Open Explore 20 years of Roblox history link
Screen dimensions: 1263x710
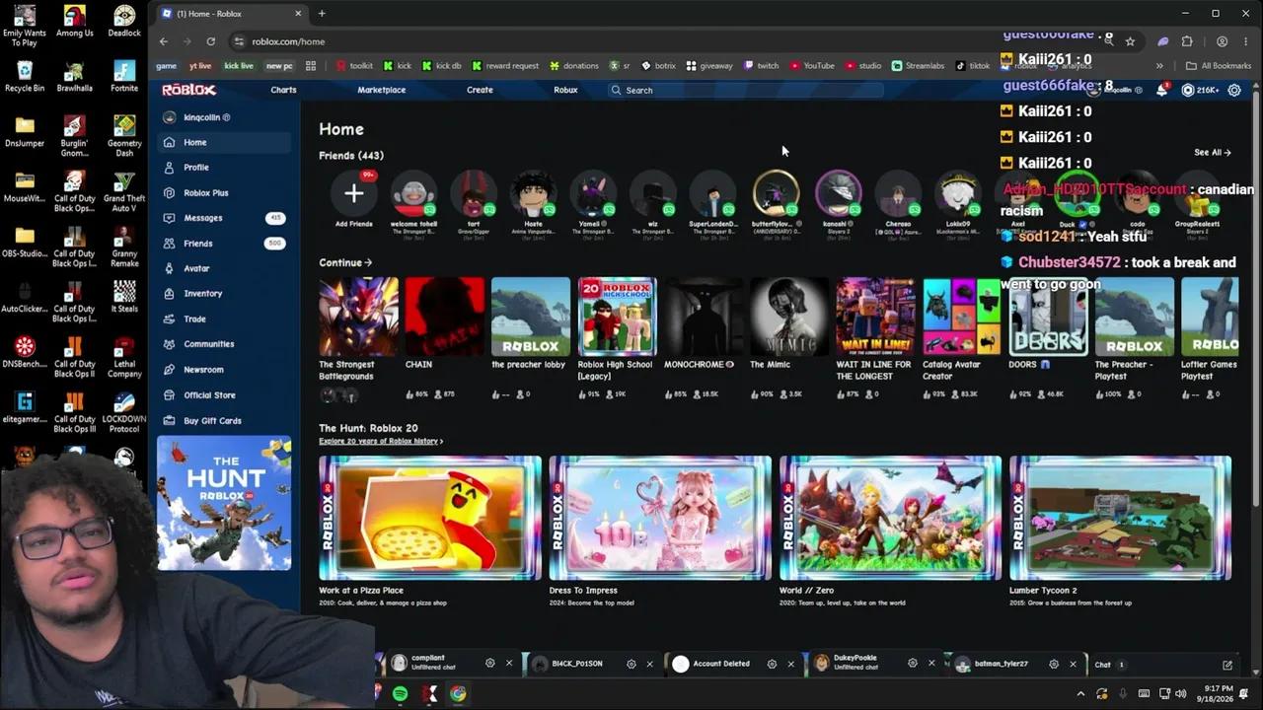(381, 442)
